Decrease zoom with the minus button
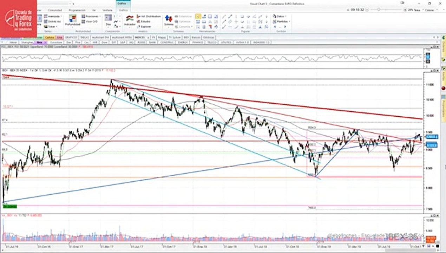446x253 pixels. [366, 9]
